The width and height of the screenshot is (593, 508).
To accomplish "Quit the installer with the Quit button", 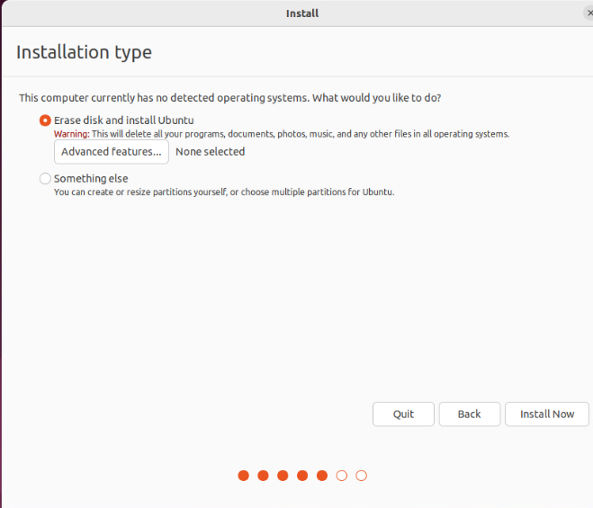I will pyautogui.click(x=403, y=414).
